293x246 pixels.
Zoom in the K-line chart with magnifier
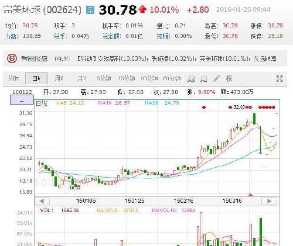tap(191, 79)
